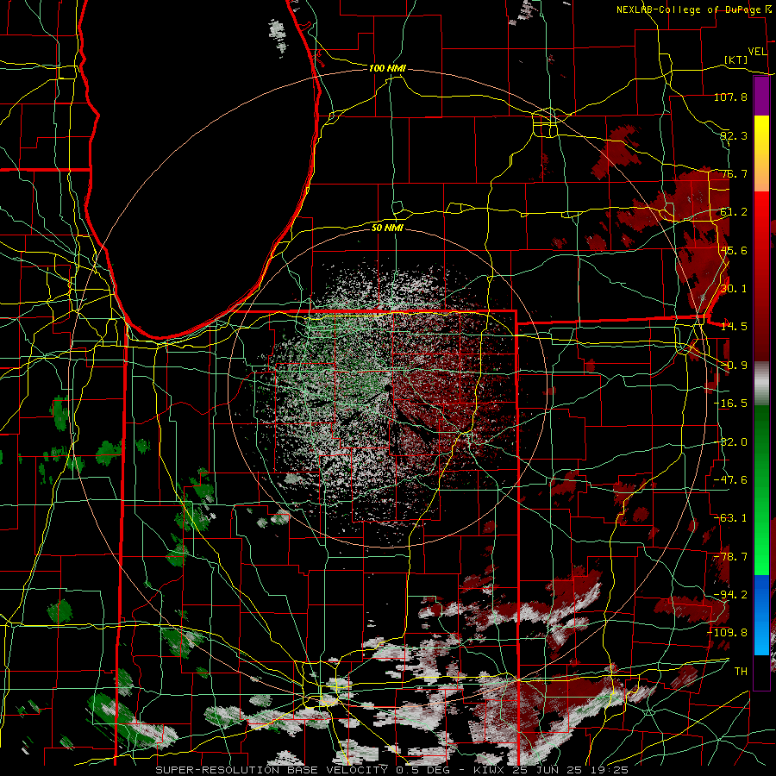Select the 107.8 velocity scale value
The height and width of the screenshot is (776, 776).
[x=730, y=97]
